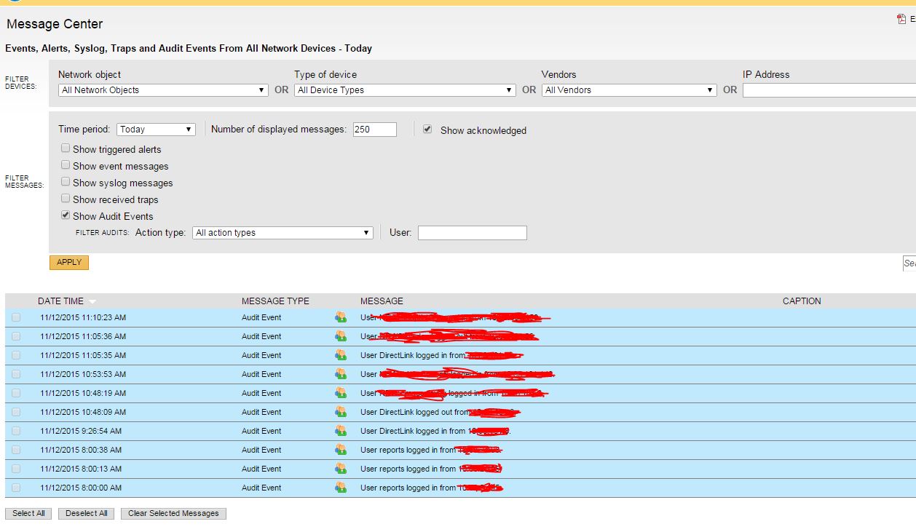Toggle Show acknowledged checkbox
Image resolution: width=916 pixels, height=532 pixels.
(x=427, y=130)
